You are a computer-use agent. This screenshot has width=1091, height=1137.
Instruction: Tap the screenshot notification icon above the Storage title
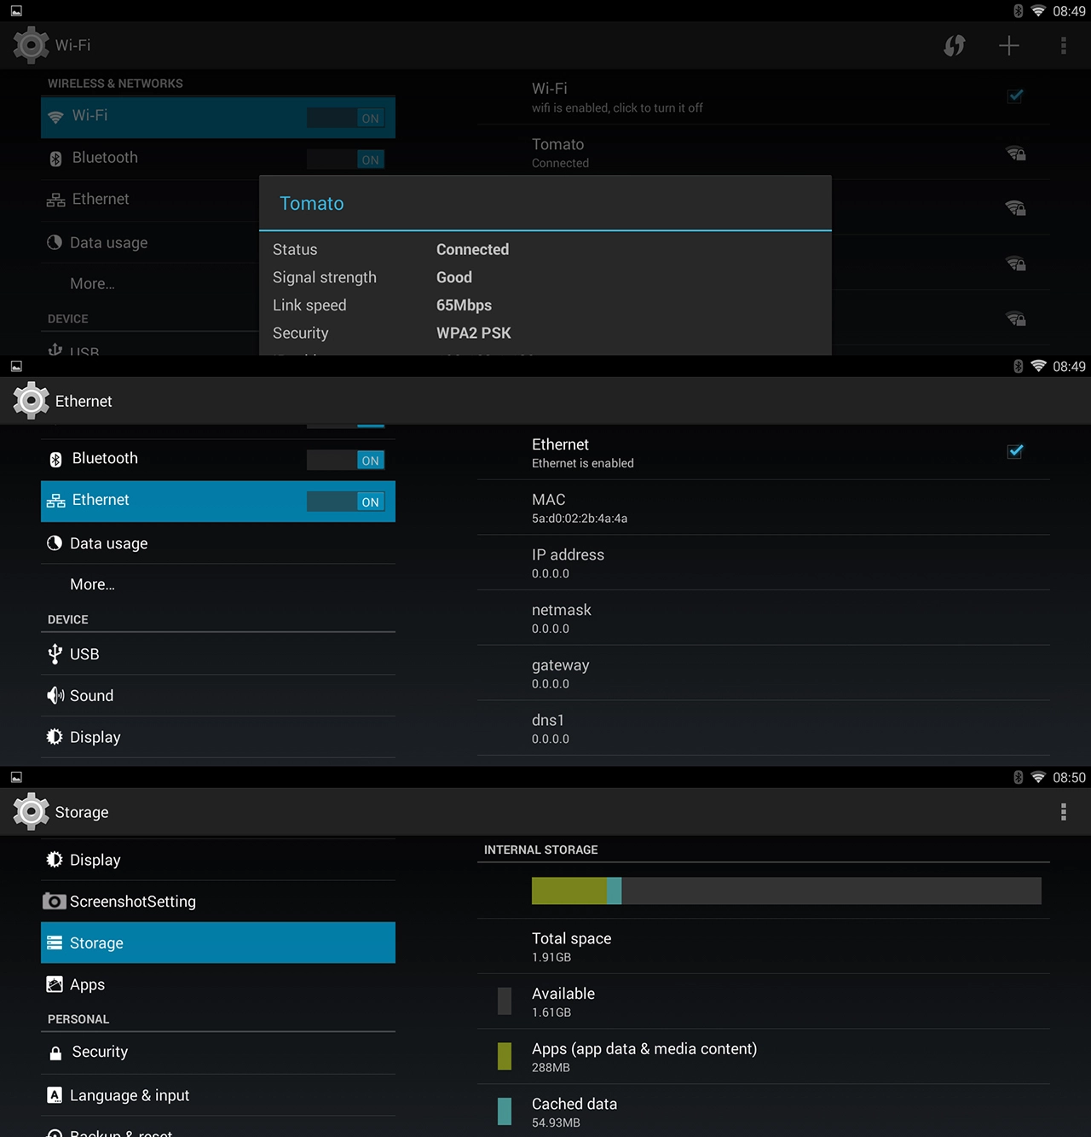(16, 777)
